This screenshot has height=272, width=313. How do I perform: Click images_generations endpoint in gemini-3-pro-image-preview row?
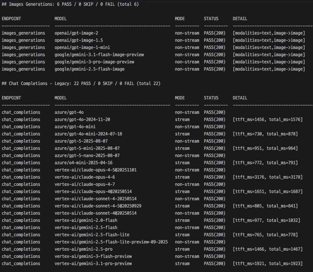point(23,62)
